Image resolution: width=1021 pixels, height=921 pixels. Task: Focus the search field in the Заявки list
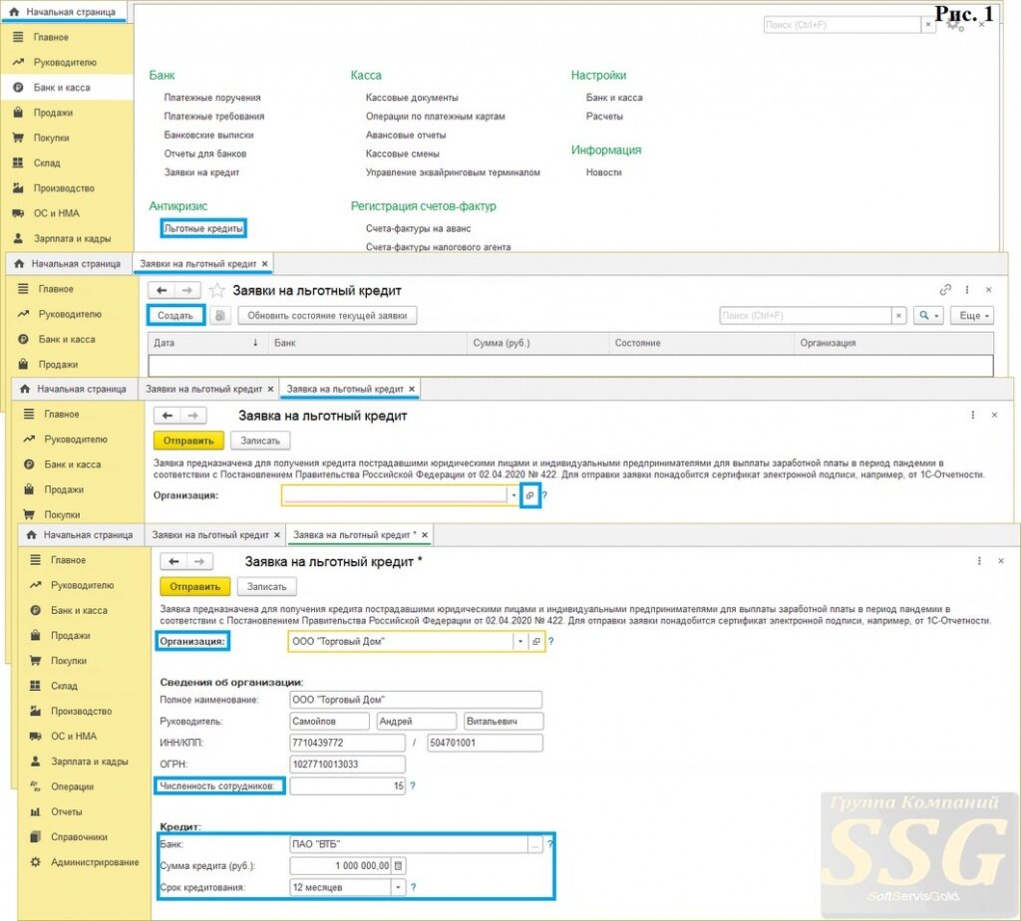(806, 316)
